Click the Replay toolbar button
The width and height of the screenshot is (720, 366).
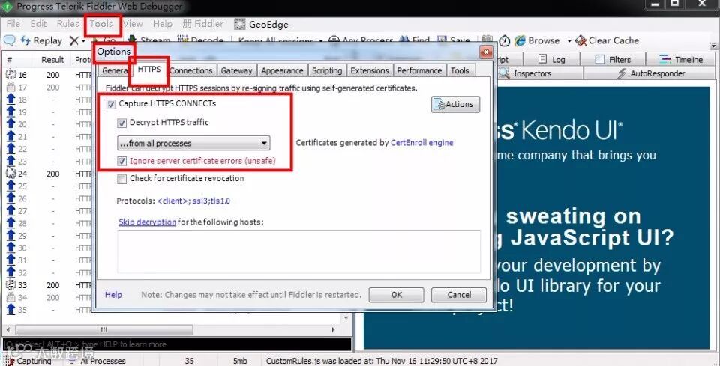[41, 40]
